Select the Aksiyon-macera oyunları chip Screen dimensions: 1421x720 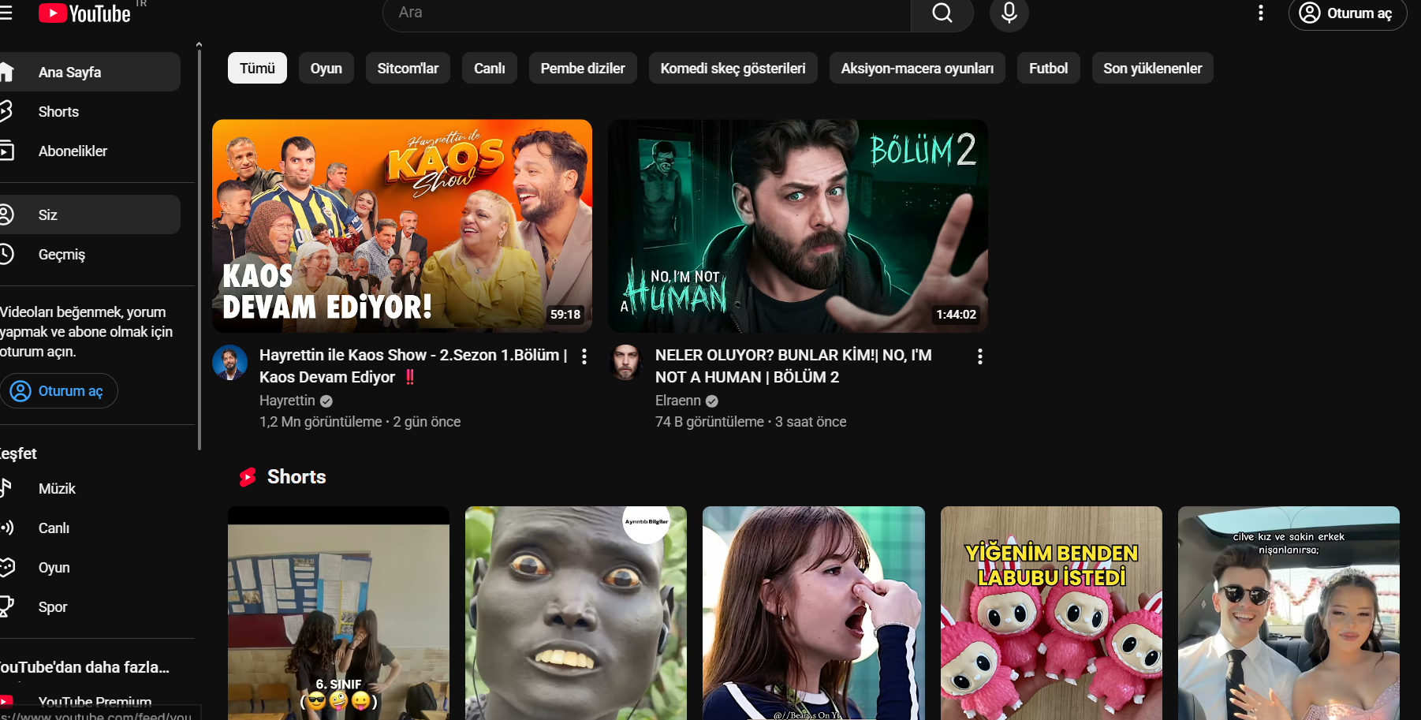pyautogui.click(x=917, y=69)
